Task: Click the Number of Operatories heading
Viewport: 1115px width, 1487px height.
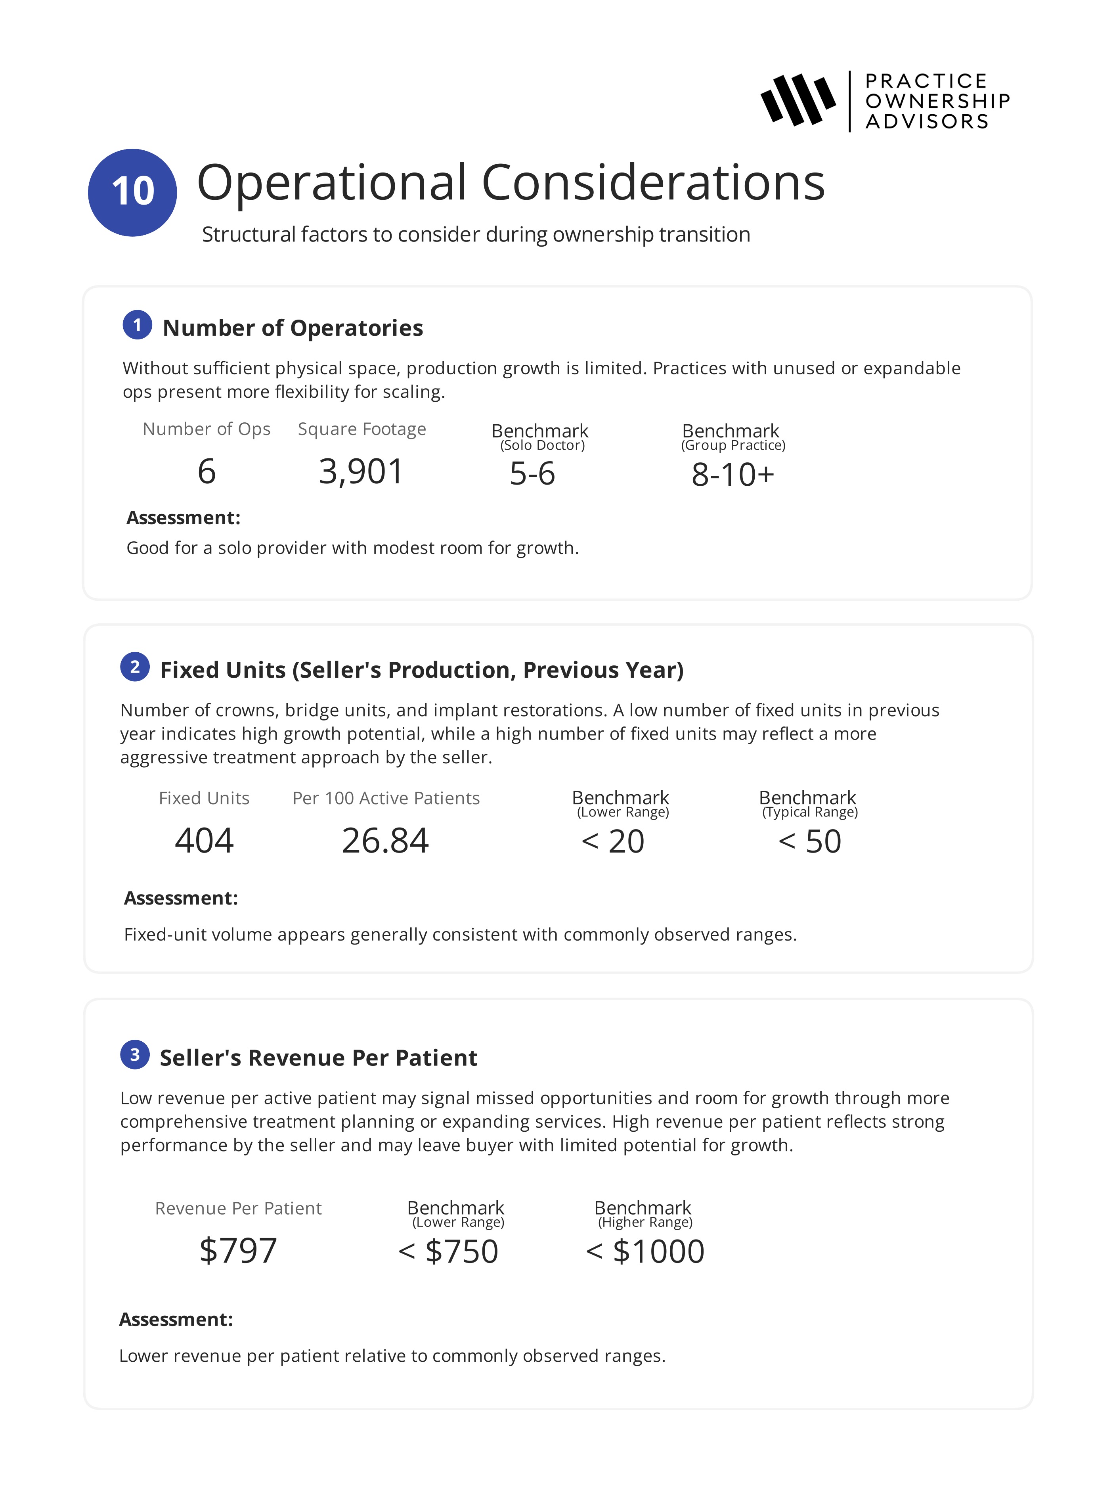Action: coord(293,328)
